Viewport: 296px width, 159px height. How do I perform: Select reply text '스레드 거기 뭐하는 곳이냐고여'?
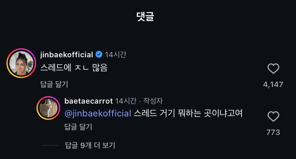coord(188,113)
